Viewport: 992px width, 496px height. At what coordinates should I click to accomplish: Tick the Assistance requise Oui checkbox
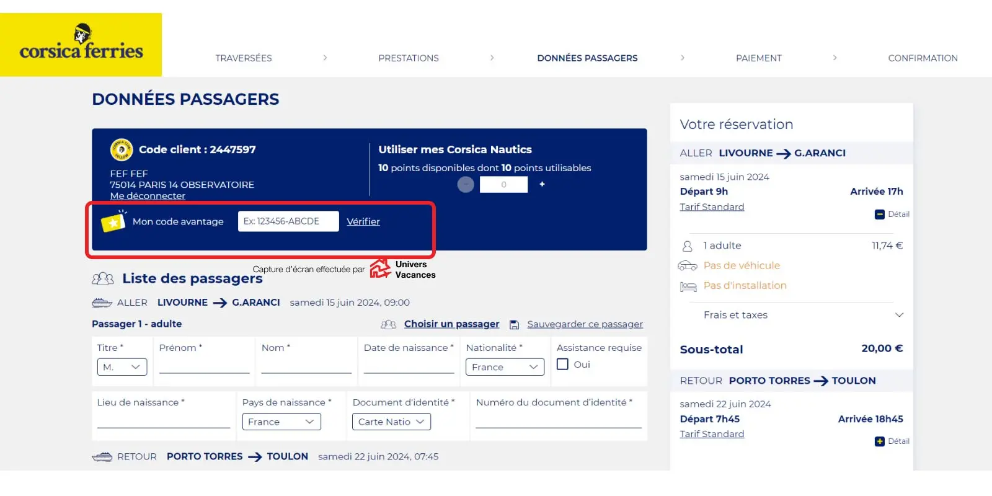tap(562, 365)
